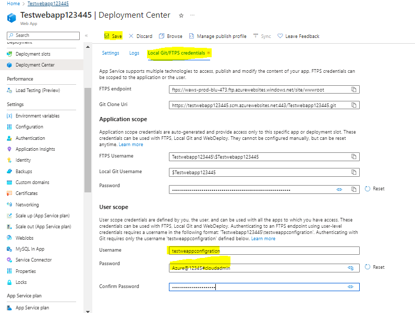Click the sidebar scrollbar thumb

(88, 140)
